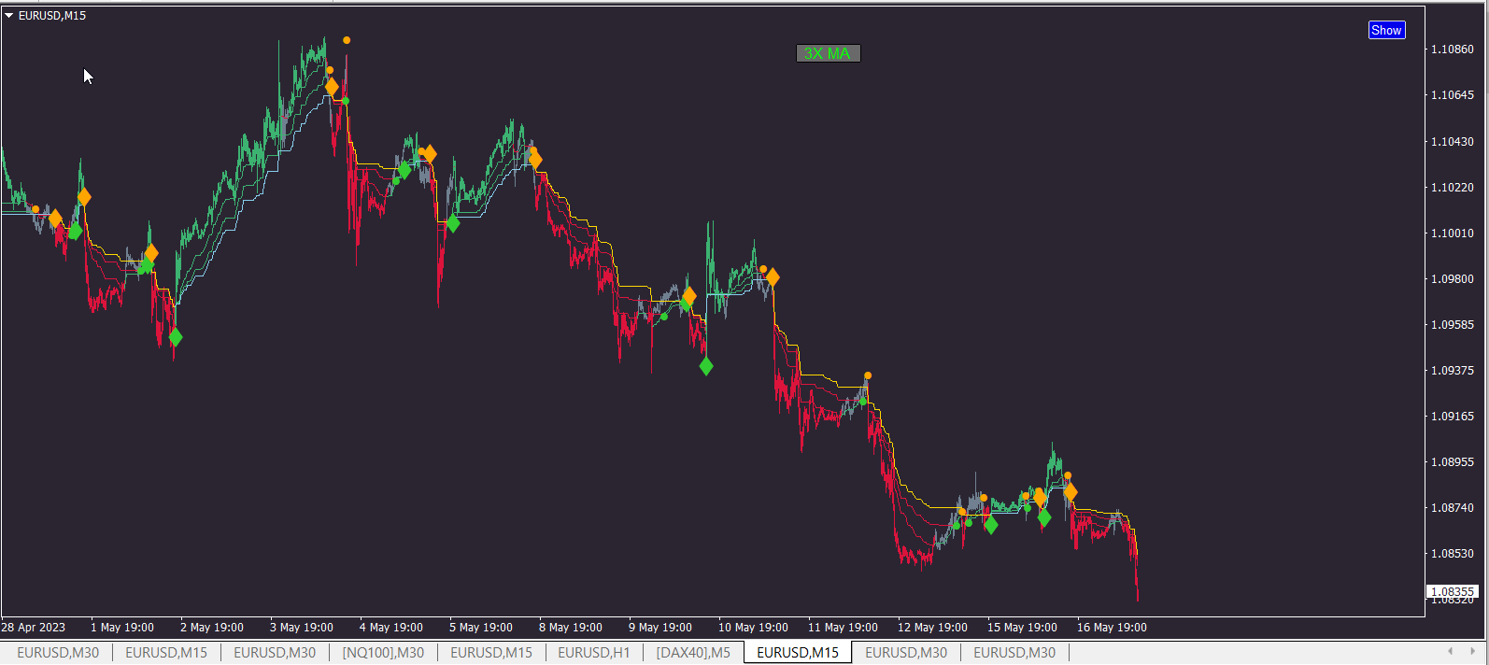1489x665 pixels.
Task: Click the 1.09800 price scale label
Action: 1453,279
